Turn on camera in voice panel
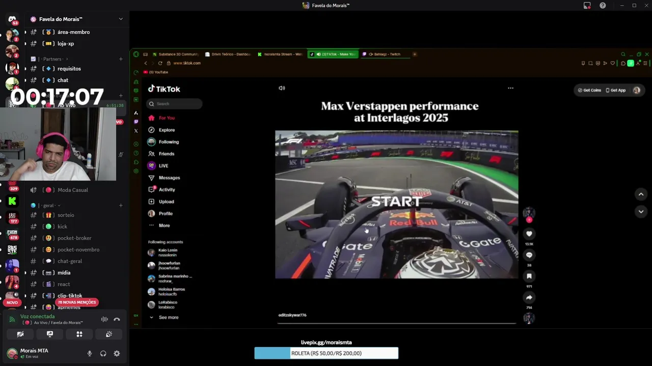 20,334
